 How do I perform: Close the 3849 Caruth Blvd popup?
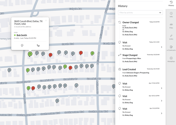[46, 20]
